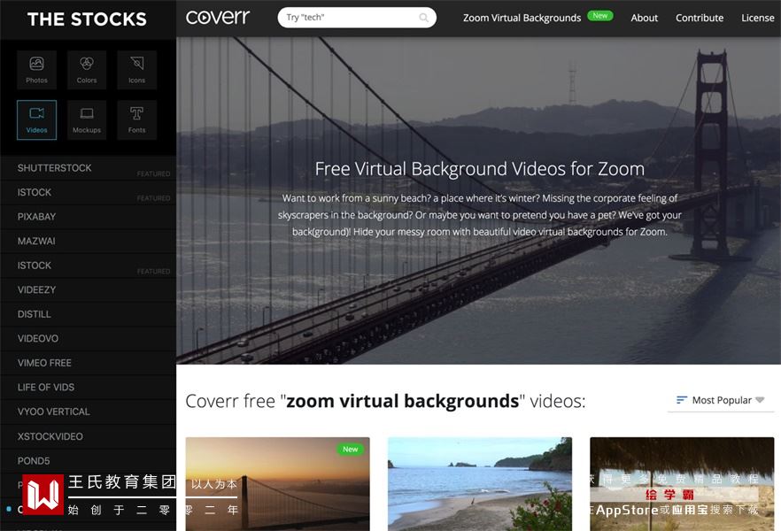Screen dimensions: 781x531
Task: Open the Golden Gate sunset video thumbnail
Action: [x=277, y=484]
